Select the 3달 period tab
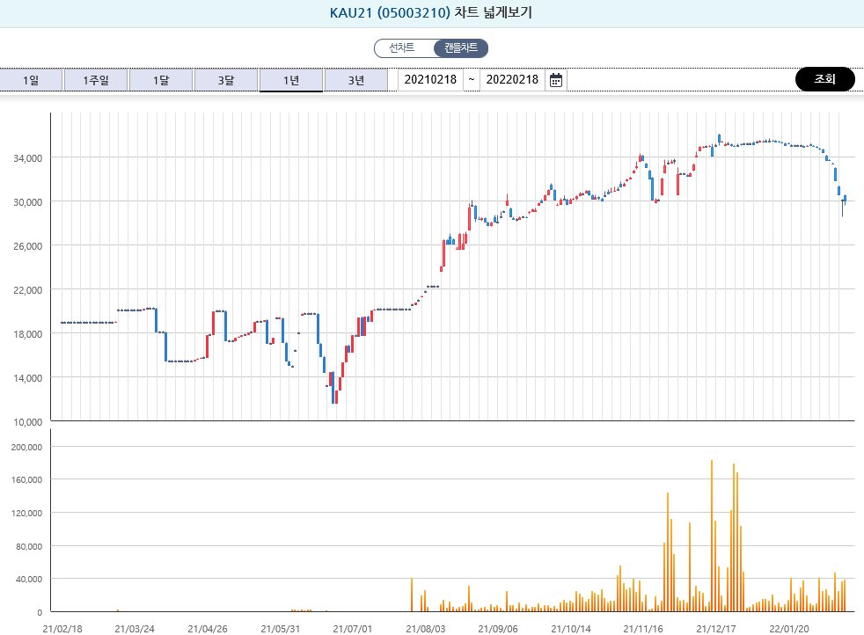 point(226,80)
